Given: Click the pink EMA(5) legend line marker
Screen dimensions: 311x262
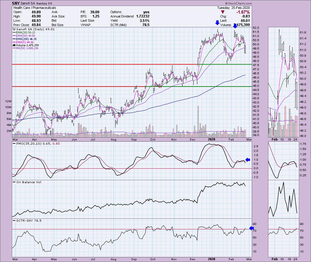Looking at the screenshot, I should tap(14, 42).
